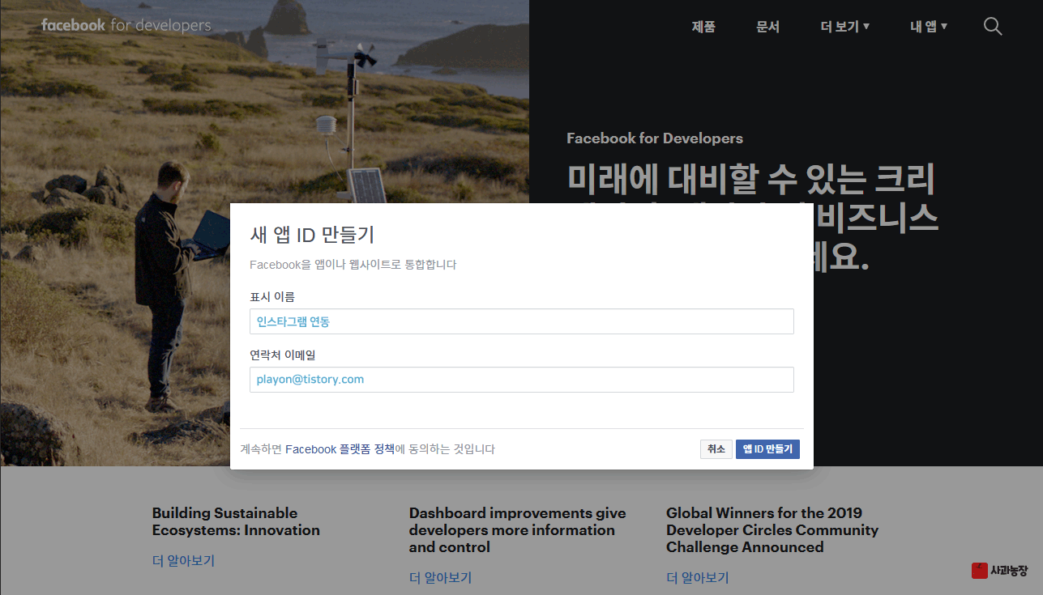Open the 문서 menu item
The image size is (1043, 595).
[x=767, y=27]
